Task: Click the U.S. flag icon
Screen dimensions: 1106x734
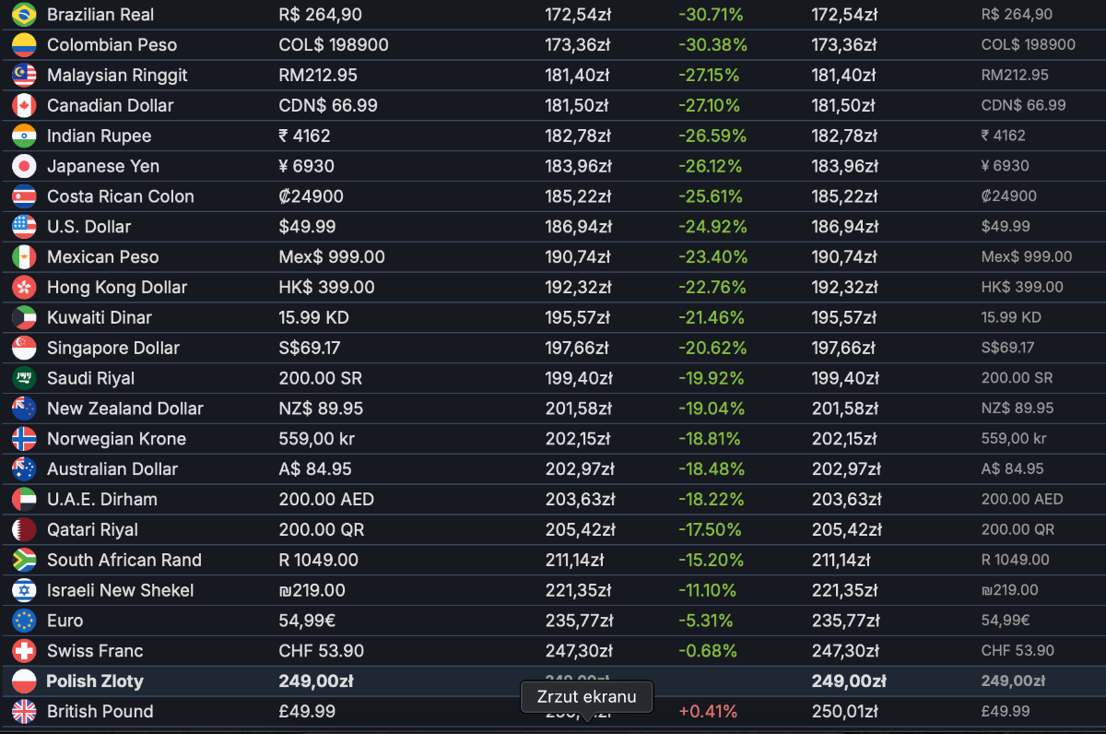Action: 24,227
